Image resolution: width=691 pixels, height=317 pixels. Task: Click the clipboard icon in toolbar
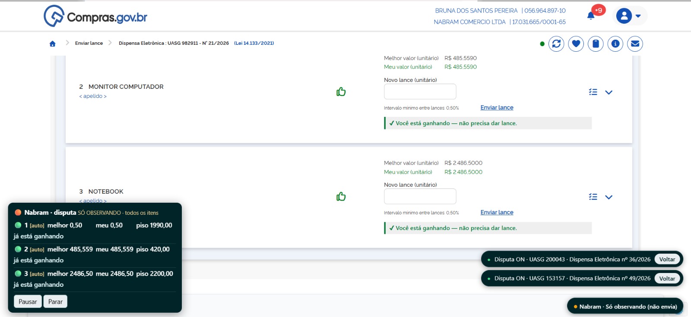596,44
